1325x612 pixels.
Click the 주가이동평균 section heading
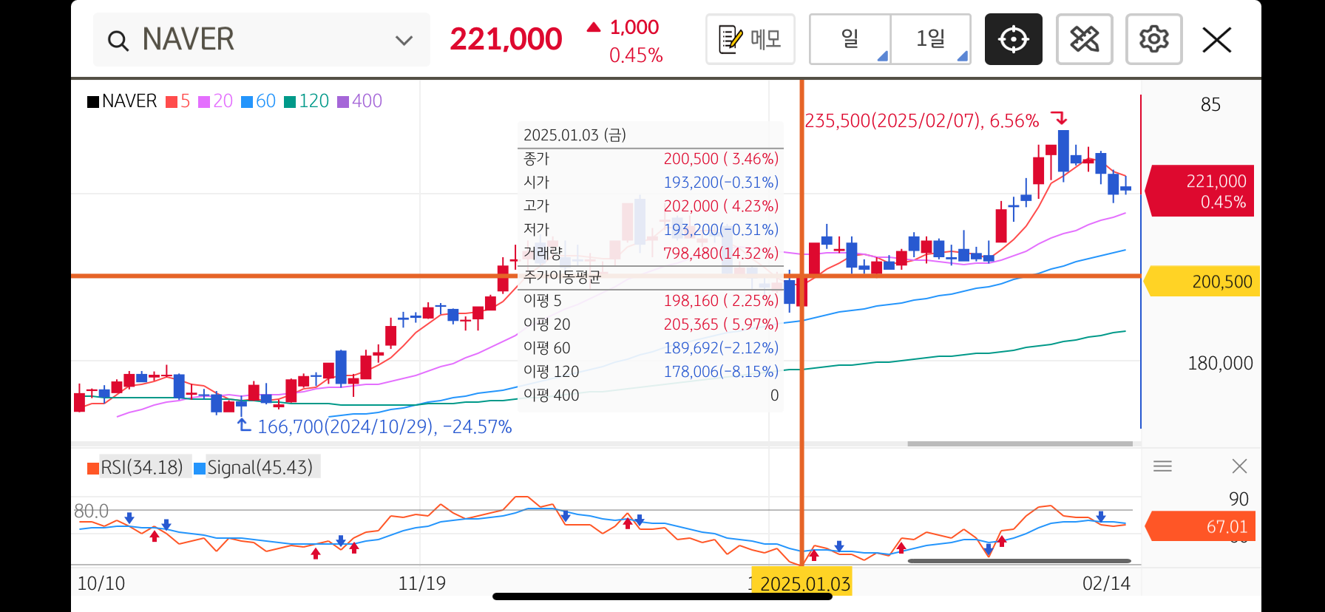pyautogui.click(x=562, y=277)
